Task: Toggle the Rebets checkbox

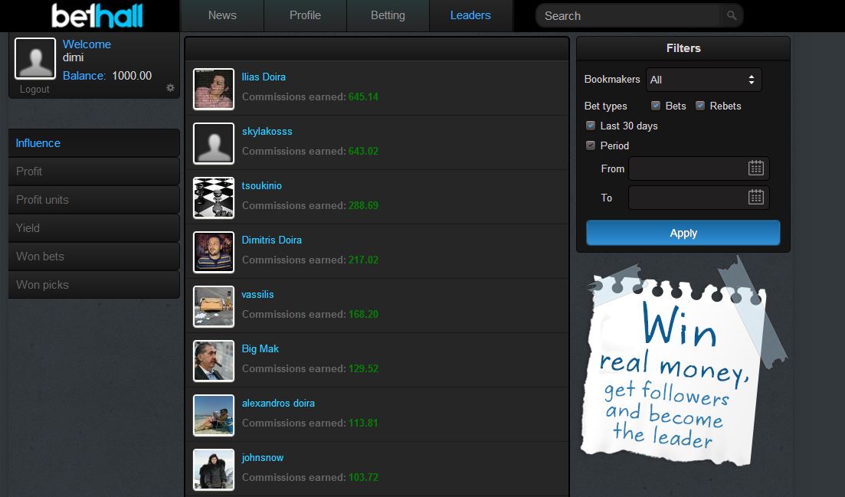Action: point(700,106)
